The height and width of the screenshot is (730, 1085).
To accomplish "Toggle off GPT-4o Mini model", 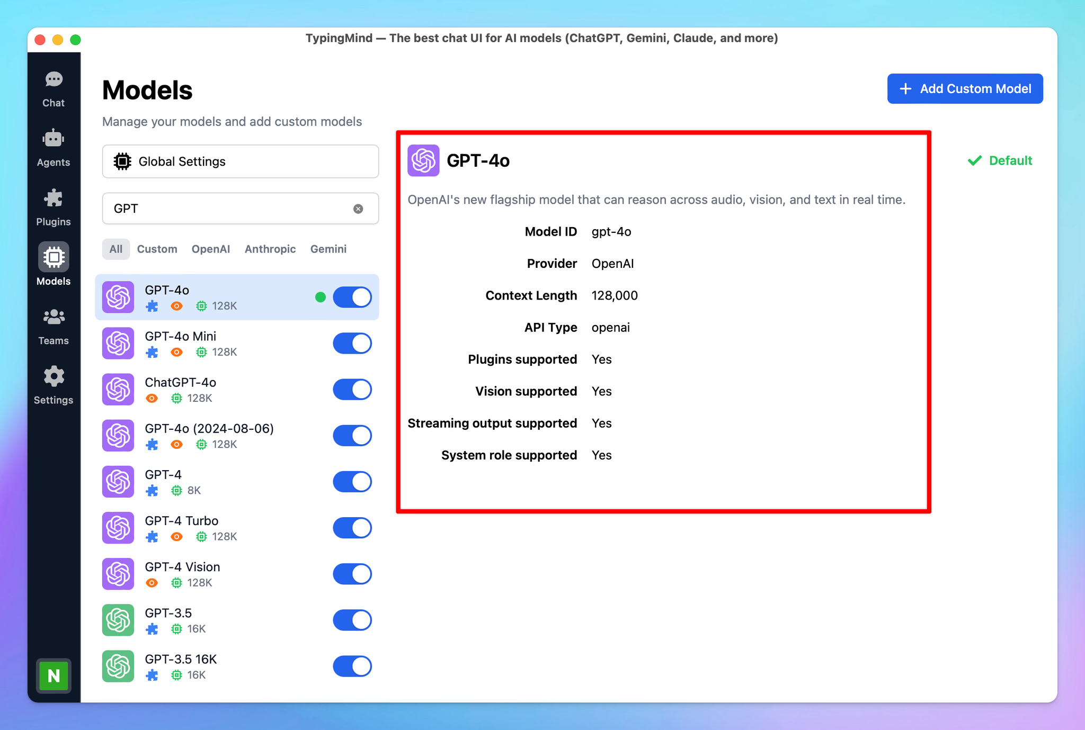I will (352, 343).
